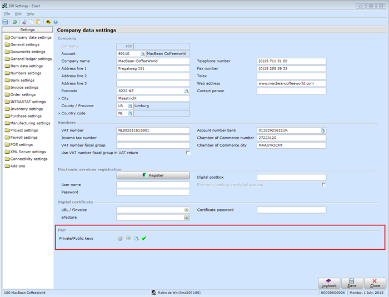Click the red scissors Cut icon
389x297 pixels.
24,22
